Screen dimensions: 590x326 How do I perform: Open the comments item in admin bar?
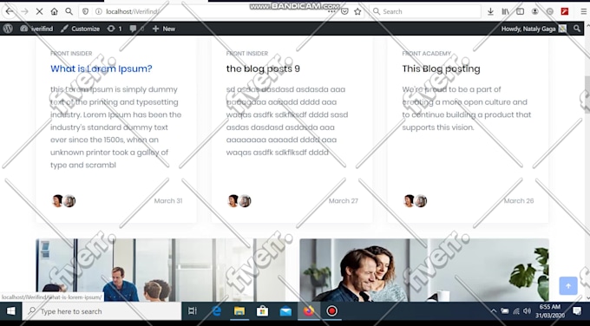(x=136, y=29)
